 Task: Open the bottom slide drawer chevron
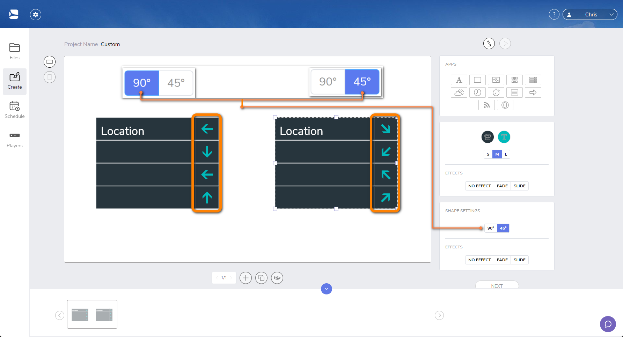click(x=326, y=289)
